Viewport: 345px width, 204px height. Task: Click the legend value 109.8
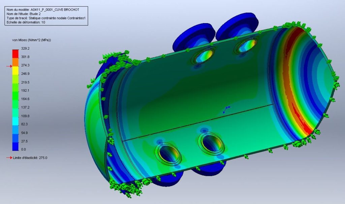(25, 116)
